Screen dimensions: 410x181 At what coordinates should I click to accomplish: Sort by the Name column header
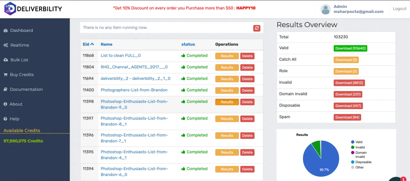click(x=106, y=44)
